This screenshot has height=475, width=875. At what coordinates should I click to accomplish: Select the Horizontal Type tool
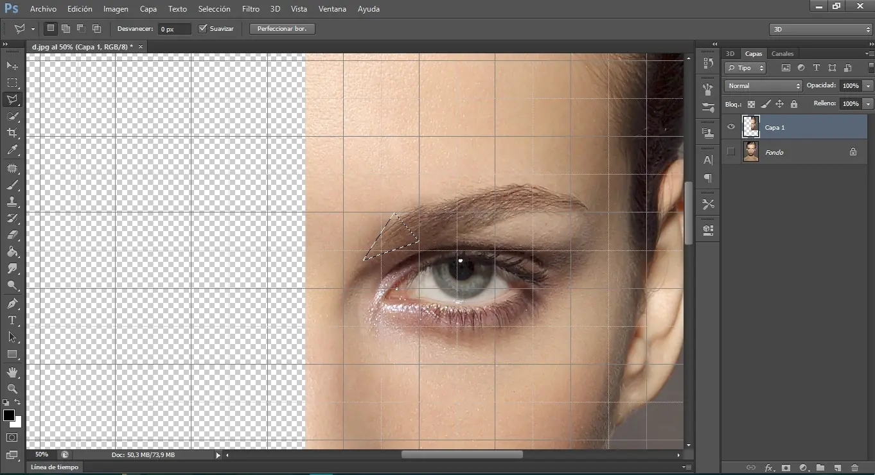(12, 320)
